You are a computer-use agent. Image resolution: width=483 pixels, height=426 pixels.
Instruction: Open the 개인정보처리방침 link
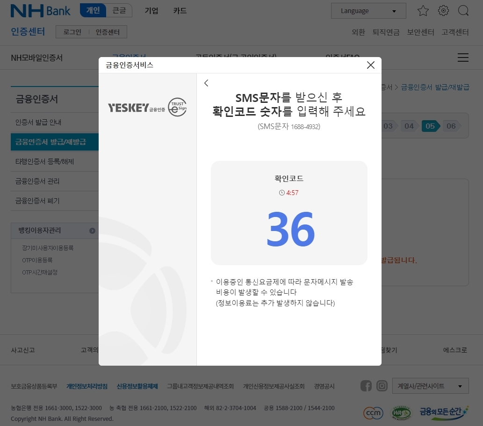coord(87,386)
